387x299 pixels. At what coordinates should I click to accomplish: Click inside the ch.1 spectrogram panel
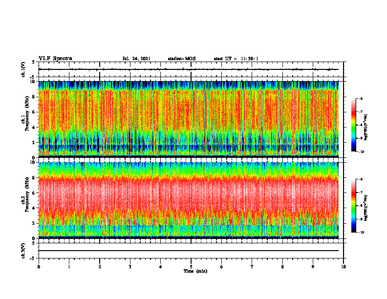tap(189, 119)
